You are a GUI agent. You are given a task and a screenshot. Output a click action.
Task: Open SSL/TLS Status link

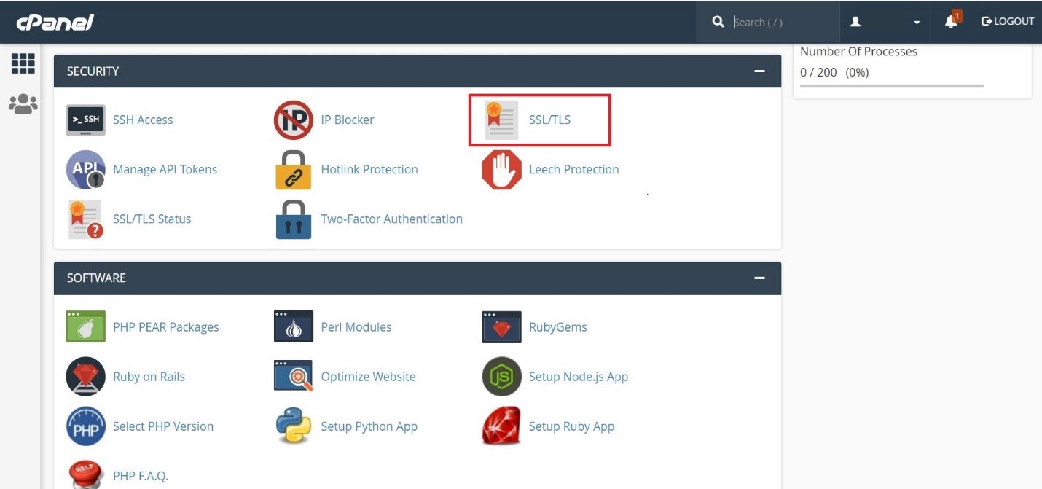[152, 219]
